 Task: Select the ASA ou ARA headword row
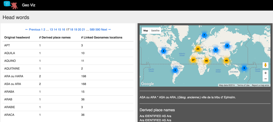coord(13,84)
